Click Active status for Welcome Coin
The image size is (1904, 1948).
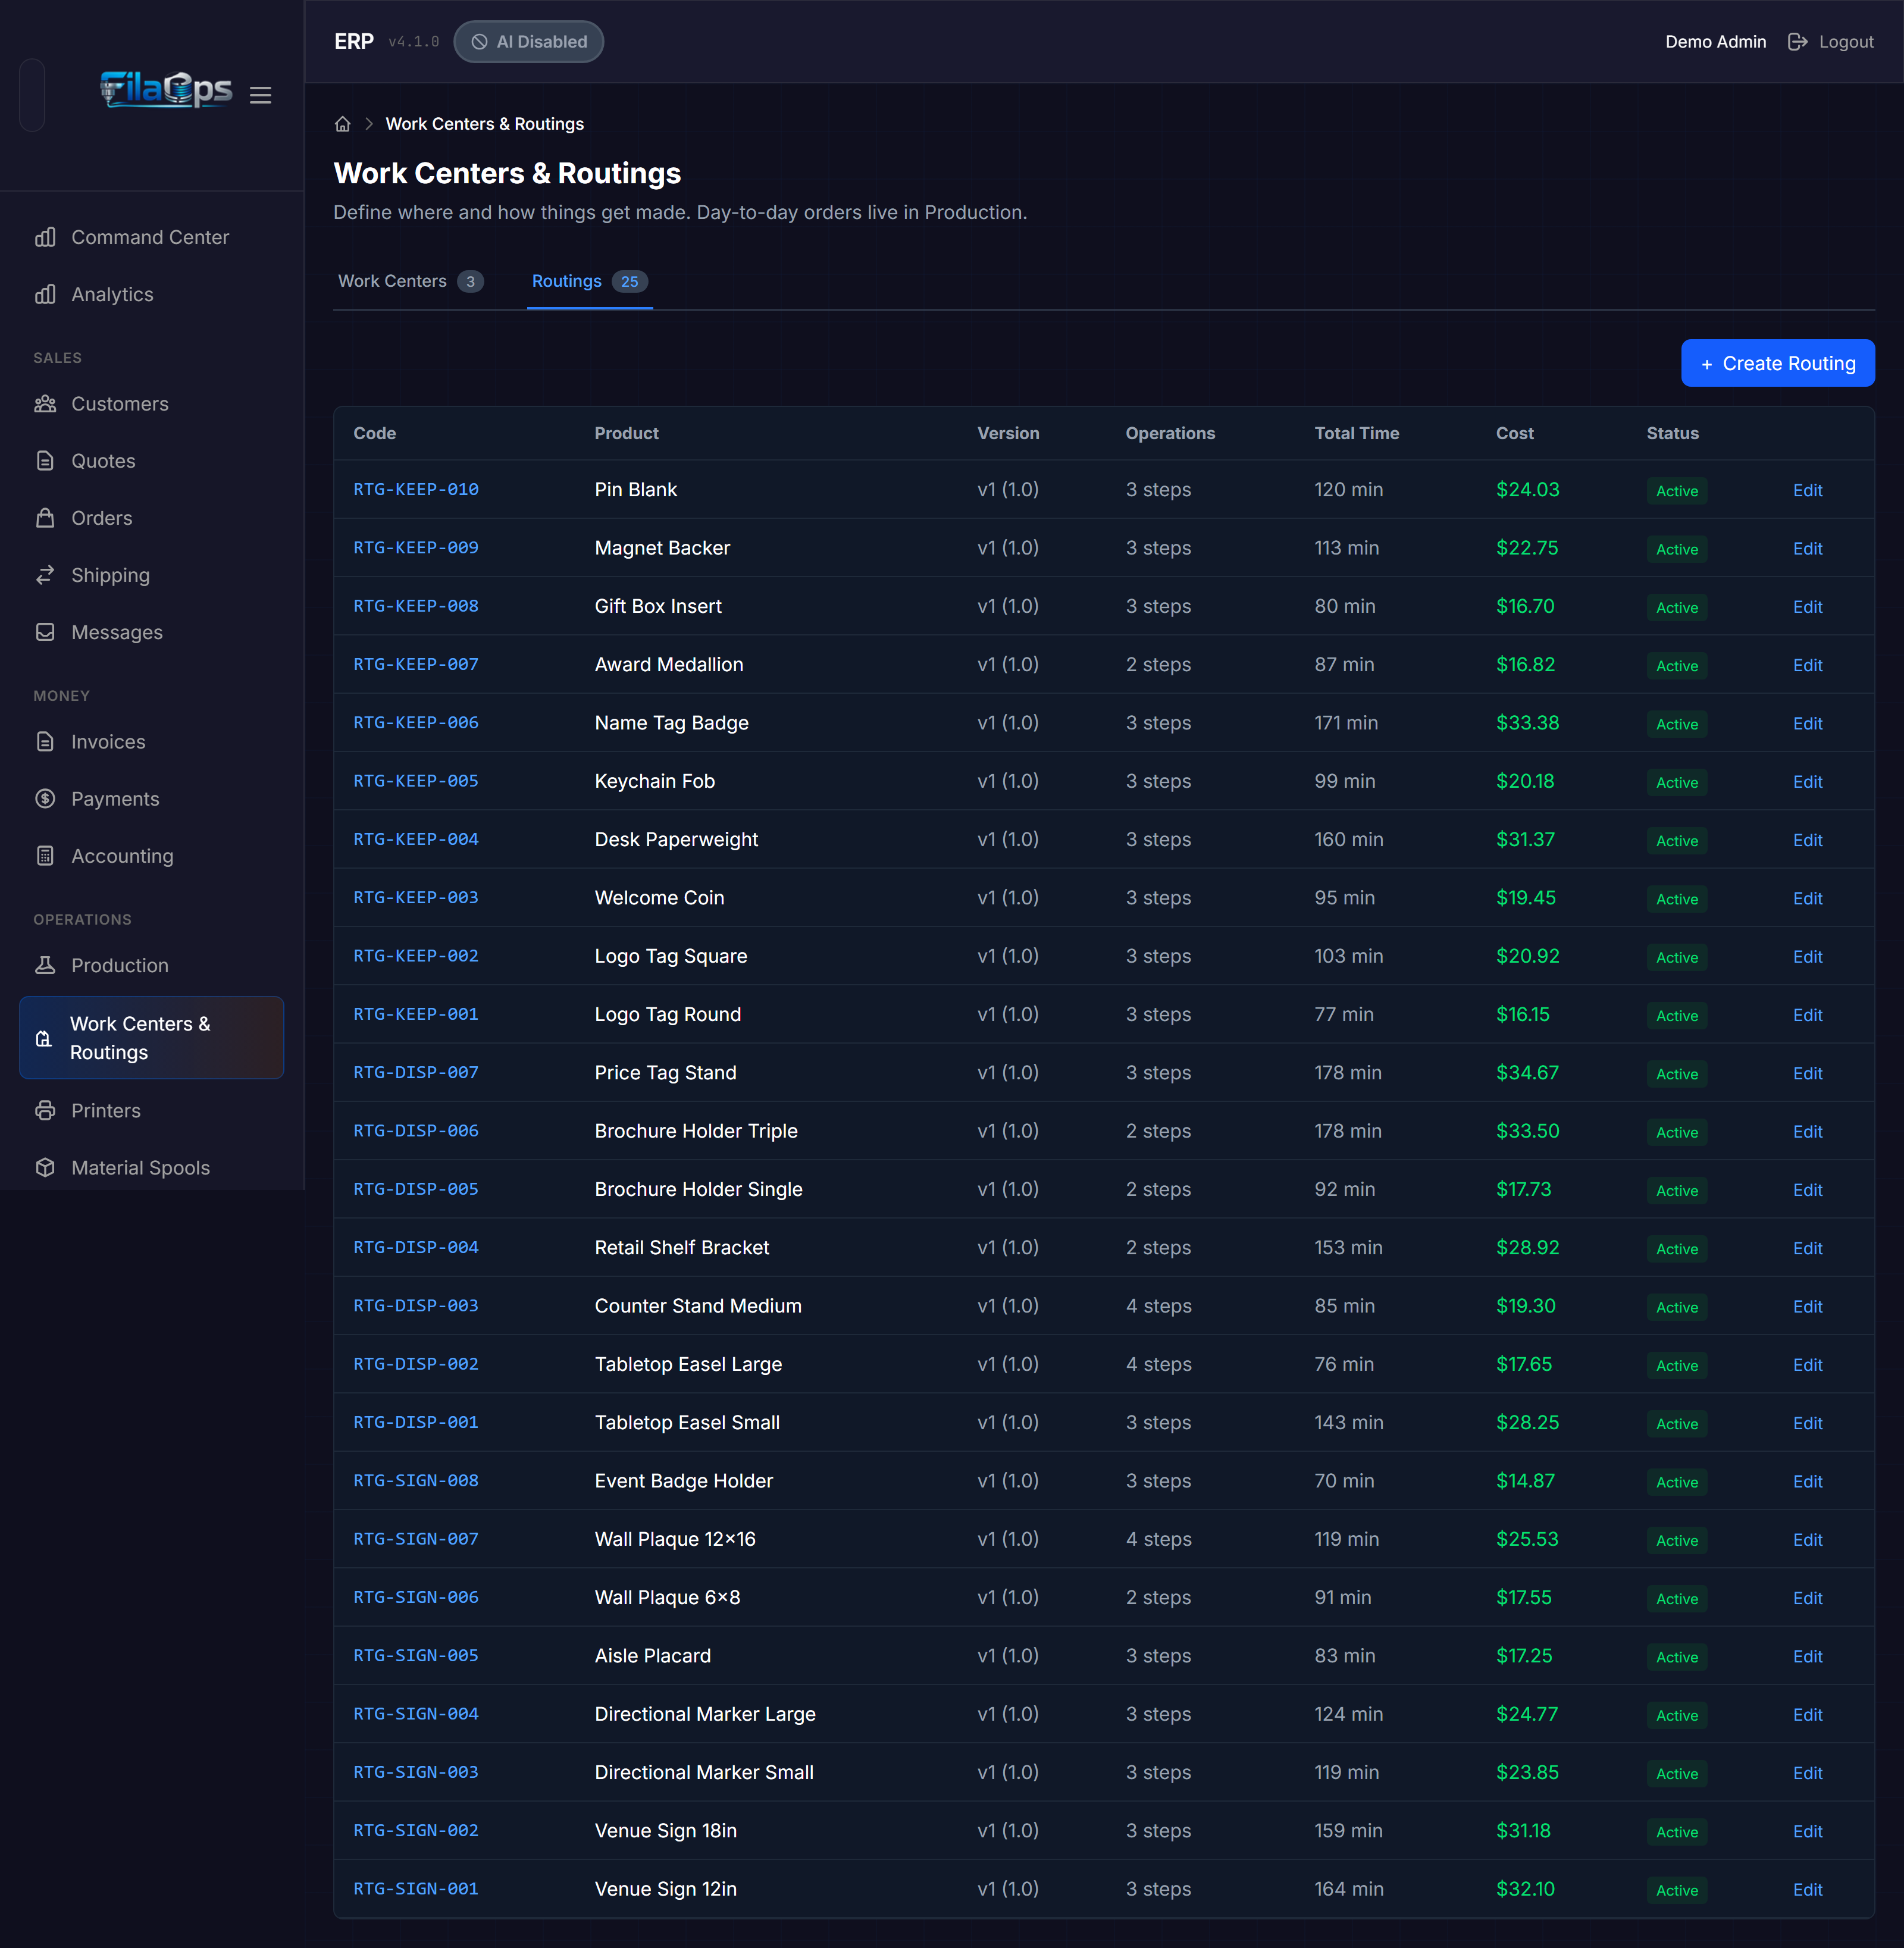pos(1676,899)
